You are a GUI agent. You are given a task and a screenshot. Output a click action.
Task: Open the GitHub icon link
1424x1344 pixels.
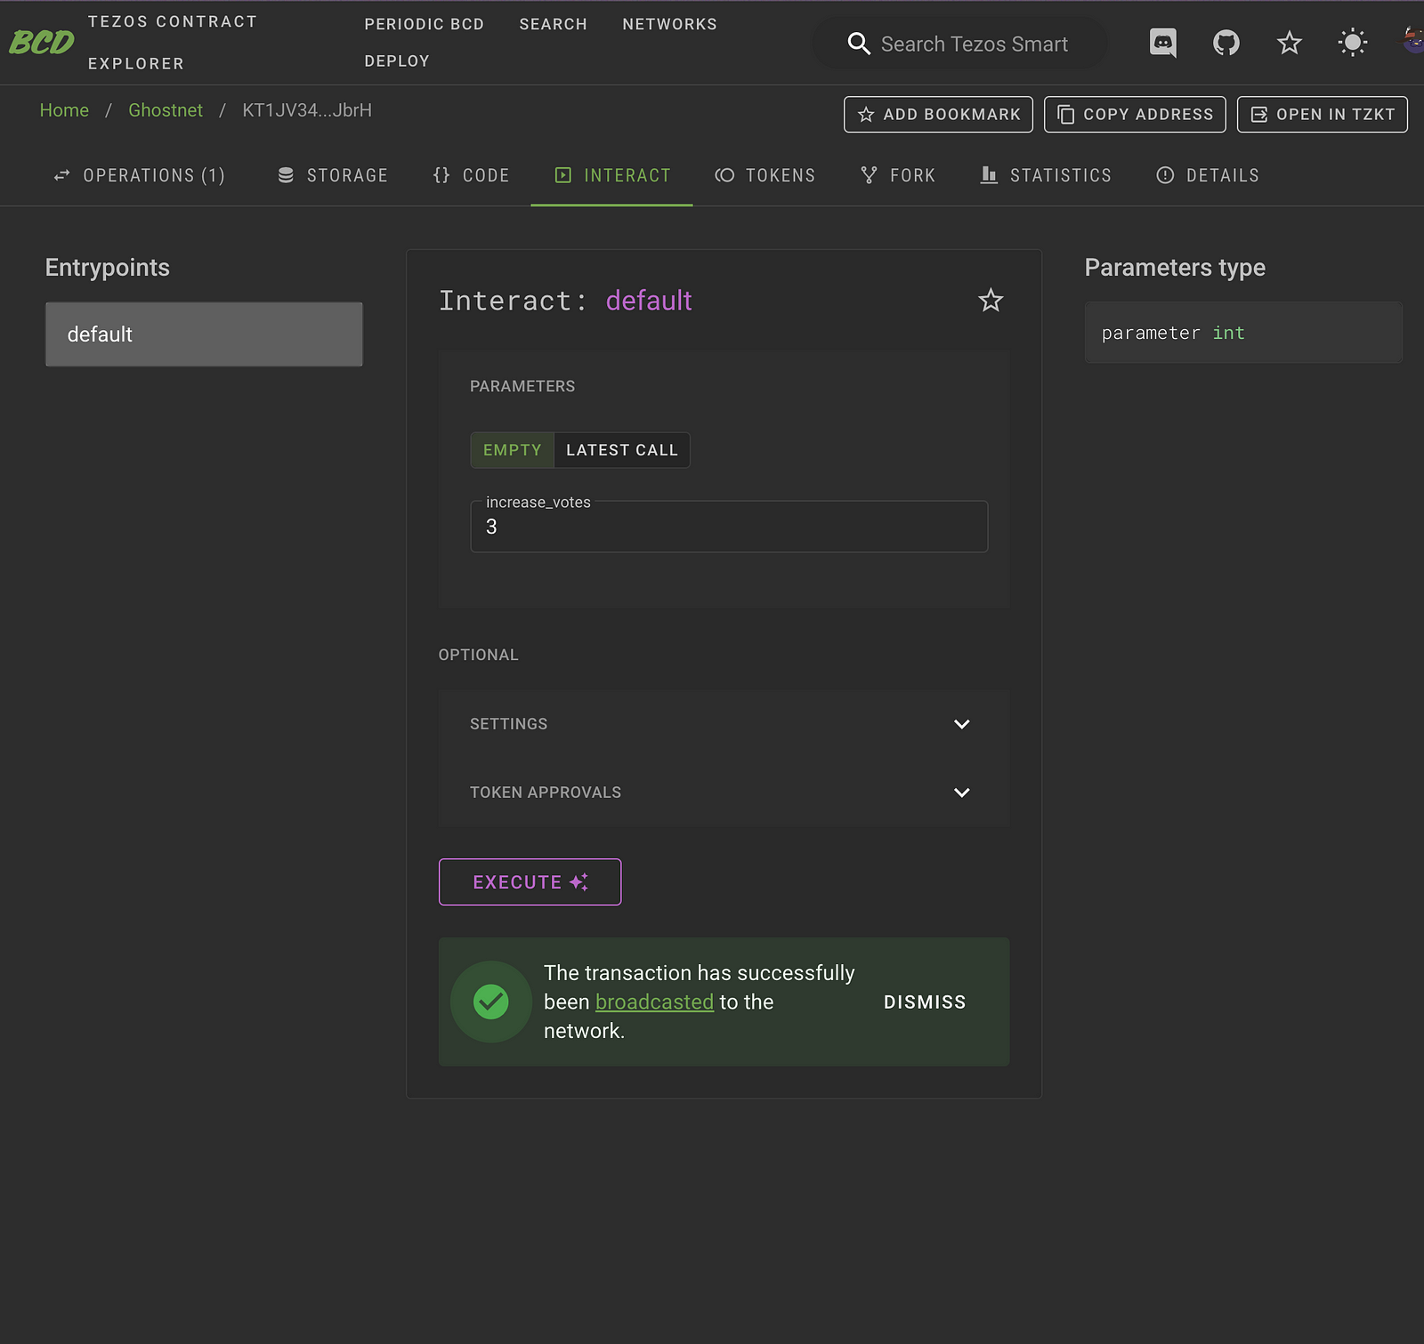click(1226, 43)
